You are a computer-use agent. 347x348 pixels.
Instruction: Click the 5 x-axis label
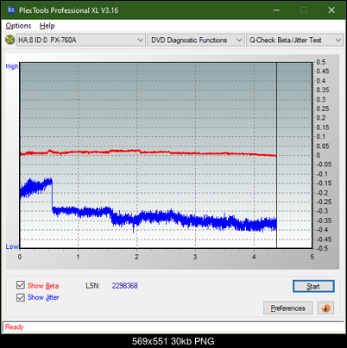(x=312, y=257)
